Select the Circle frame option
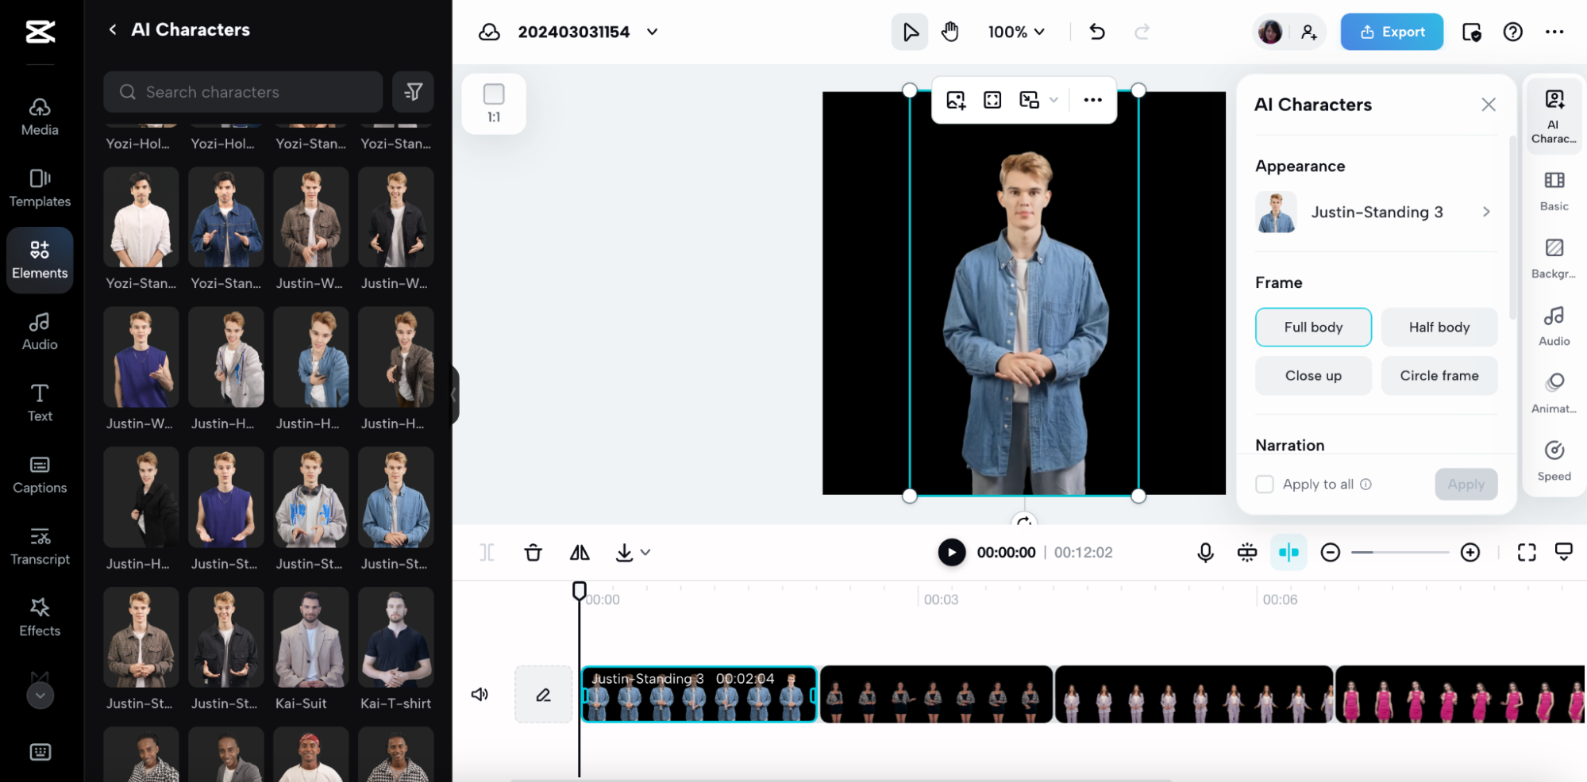 [x=1439, y=376]
